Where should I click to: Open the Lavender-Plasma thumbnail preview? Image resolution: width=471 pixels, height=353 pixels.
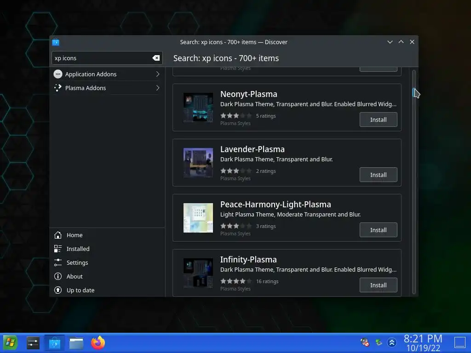(198, 163)
